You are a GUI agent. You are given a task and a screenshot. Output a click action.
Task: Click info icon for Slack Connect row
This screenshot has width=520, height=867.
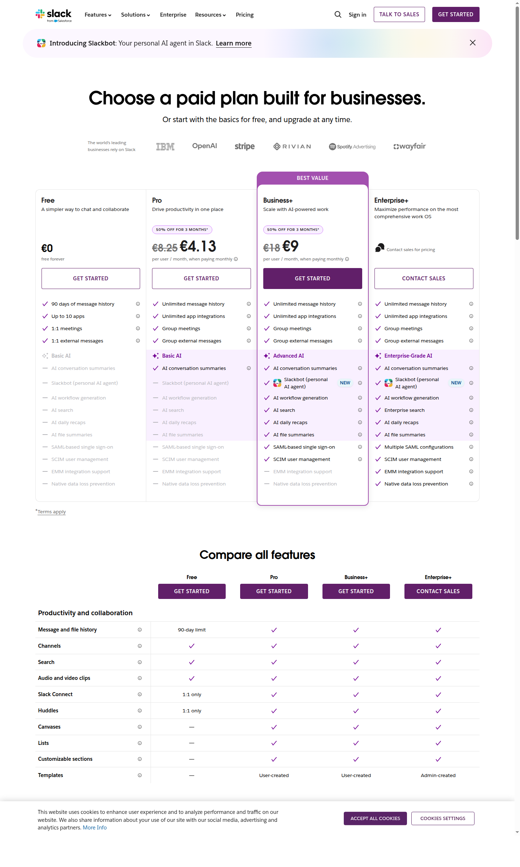pyautogui.click(x=140, y=694)
